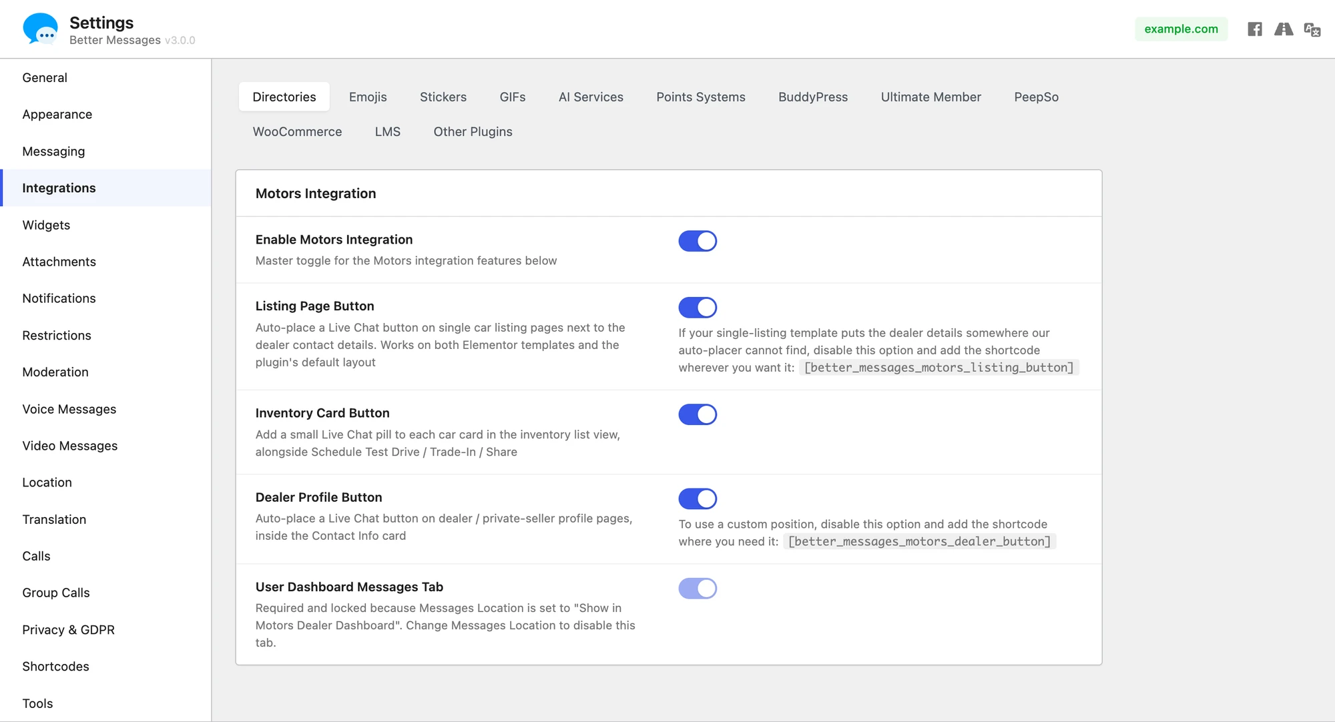The width and height of the screenshot is (1335, 722).
Task: Open the LMS tab
Action: [x=388, y=131]
